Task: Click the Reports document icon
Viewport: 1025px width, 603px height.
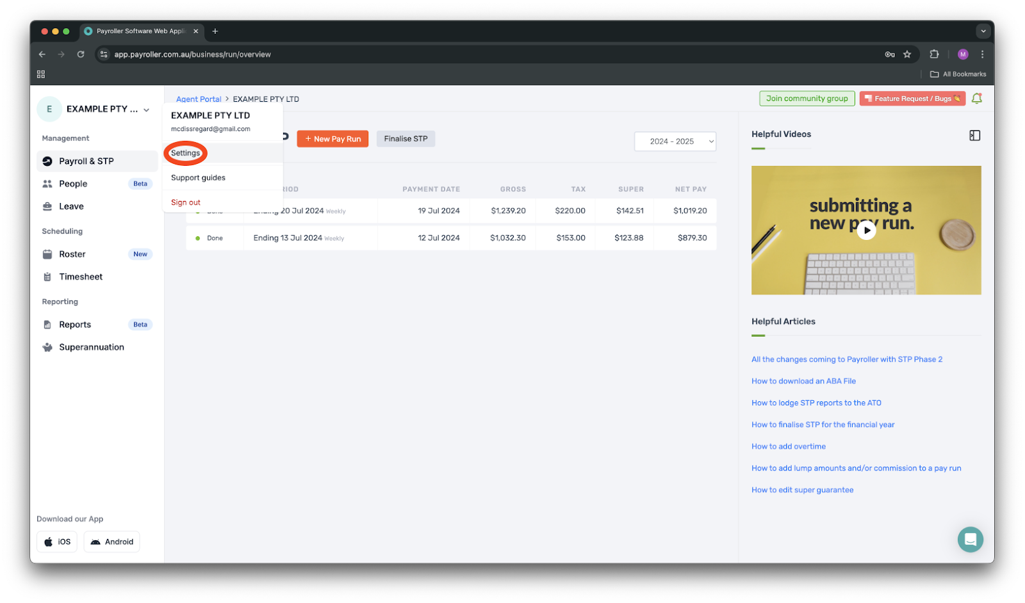Action: point(47,325)
